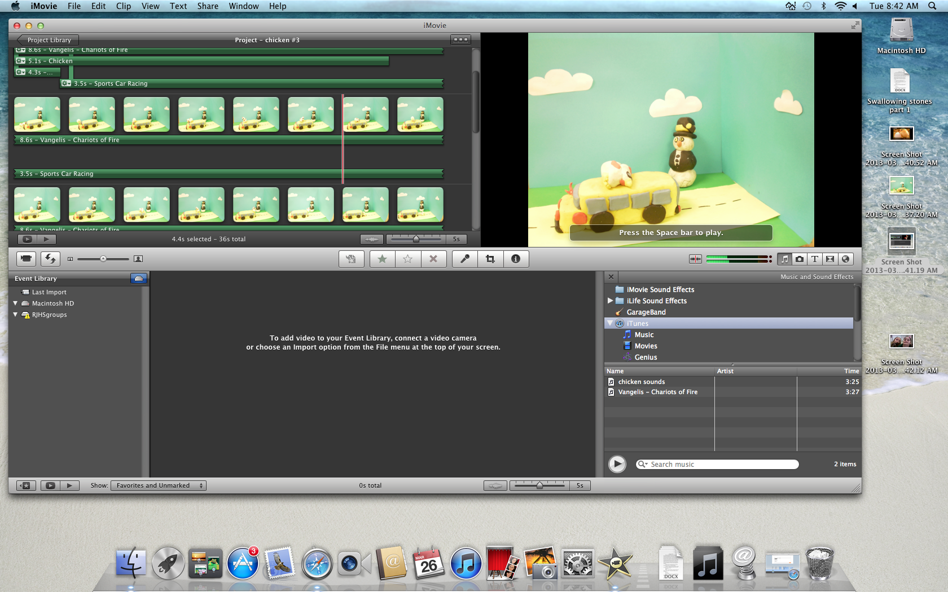Play event from beginning button

(x=69, y=485)
